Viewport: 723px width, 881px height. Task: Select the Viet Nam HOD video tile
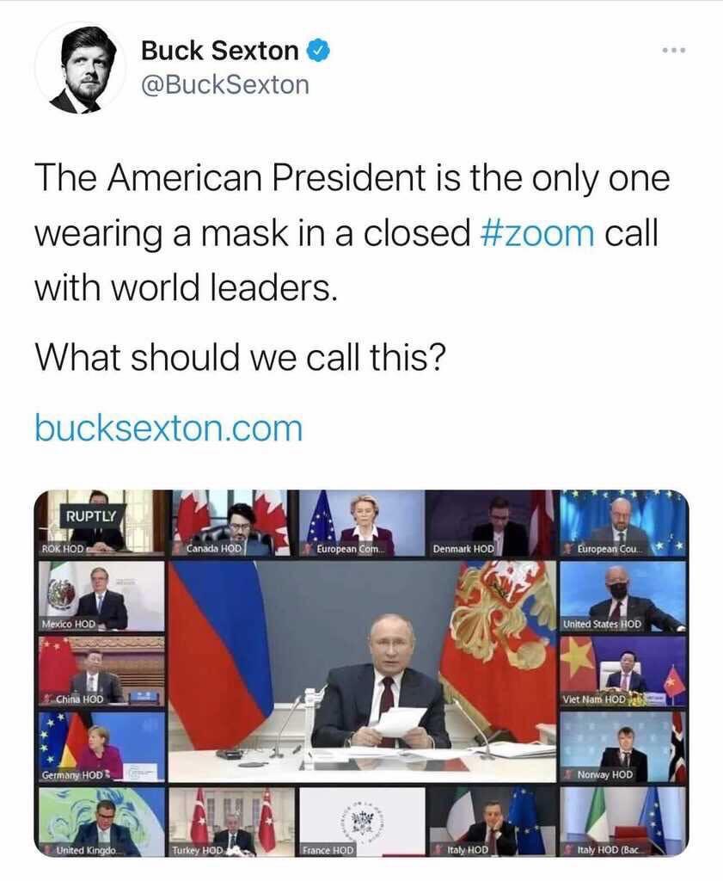point(623,671)
